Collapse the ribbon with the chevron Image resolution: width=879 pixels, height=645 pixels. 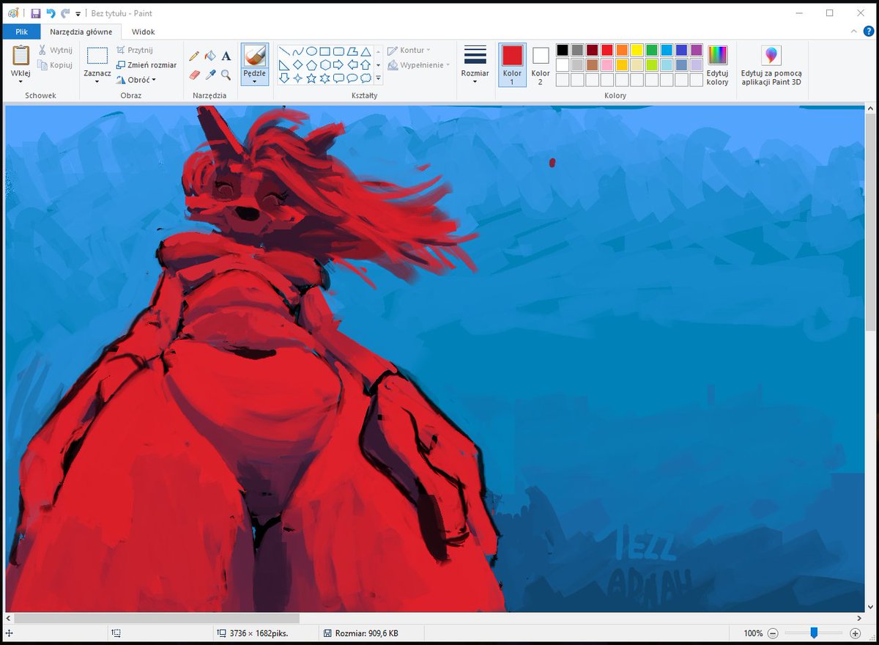(x=854, y=32)
